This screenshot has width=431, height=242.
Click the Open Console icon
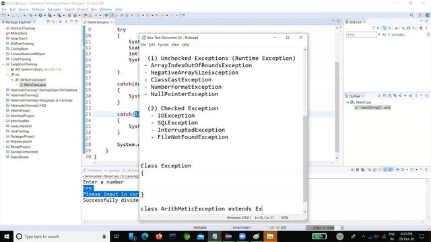coord(411,170)
